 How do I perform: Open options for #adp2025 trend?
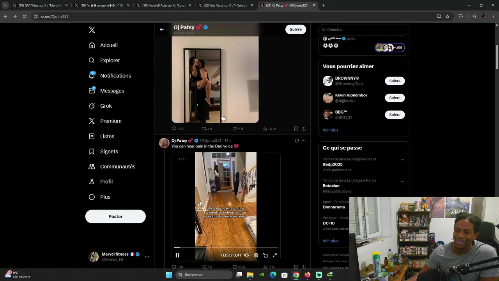402,160
